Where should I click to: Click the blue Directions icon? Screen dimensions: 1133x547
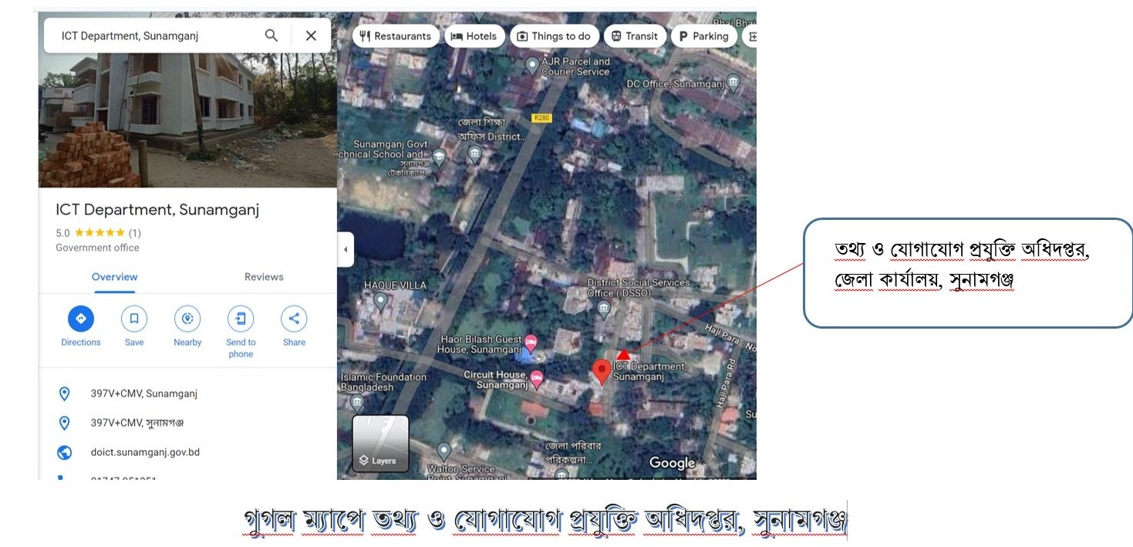coord(81,319)
